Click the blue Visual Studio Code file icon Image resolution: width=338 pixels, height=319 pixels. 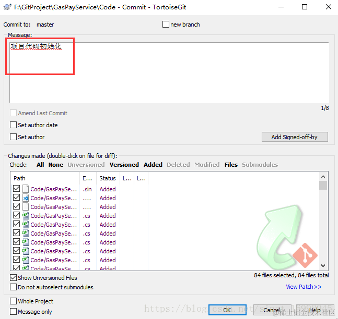(26, 198)
